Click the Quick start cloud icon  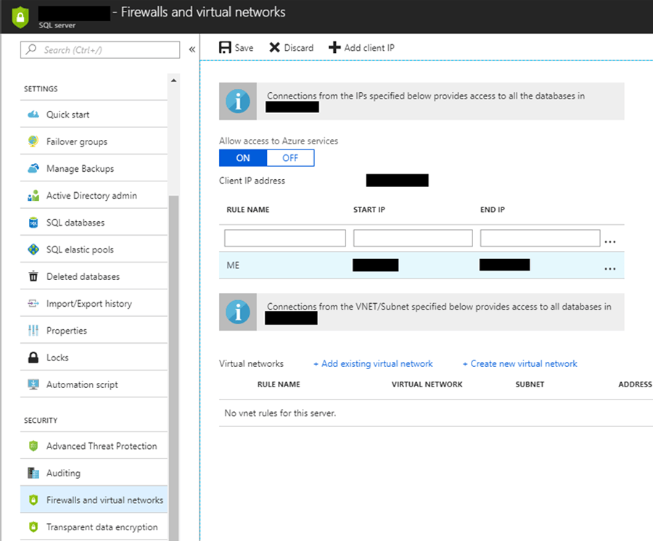(x=33, y=115)
